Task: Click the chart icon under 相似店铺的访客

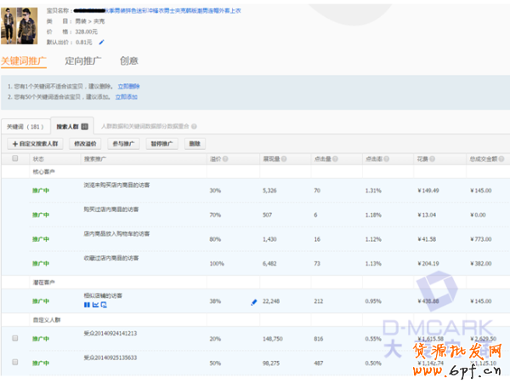Action: 94,305
